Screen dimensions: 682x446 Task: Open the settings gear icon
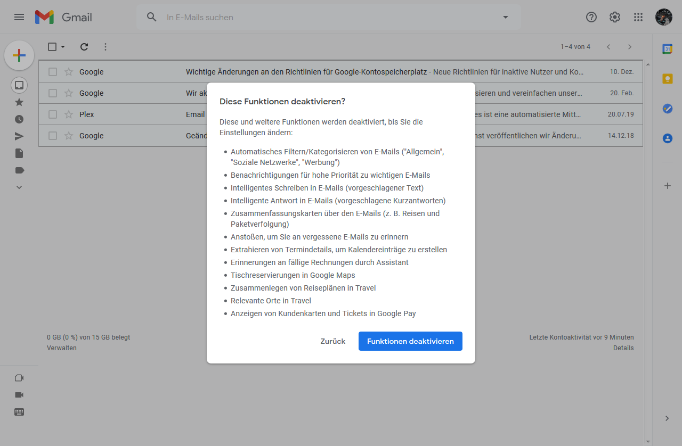[615, 17]
